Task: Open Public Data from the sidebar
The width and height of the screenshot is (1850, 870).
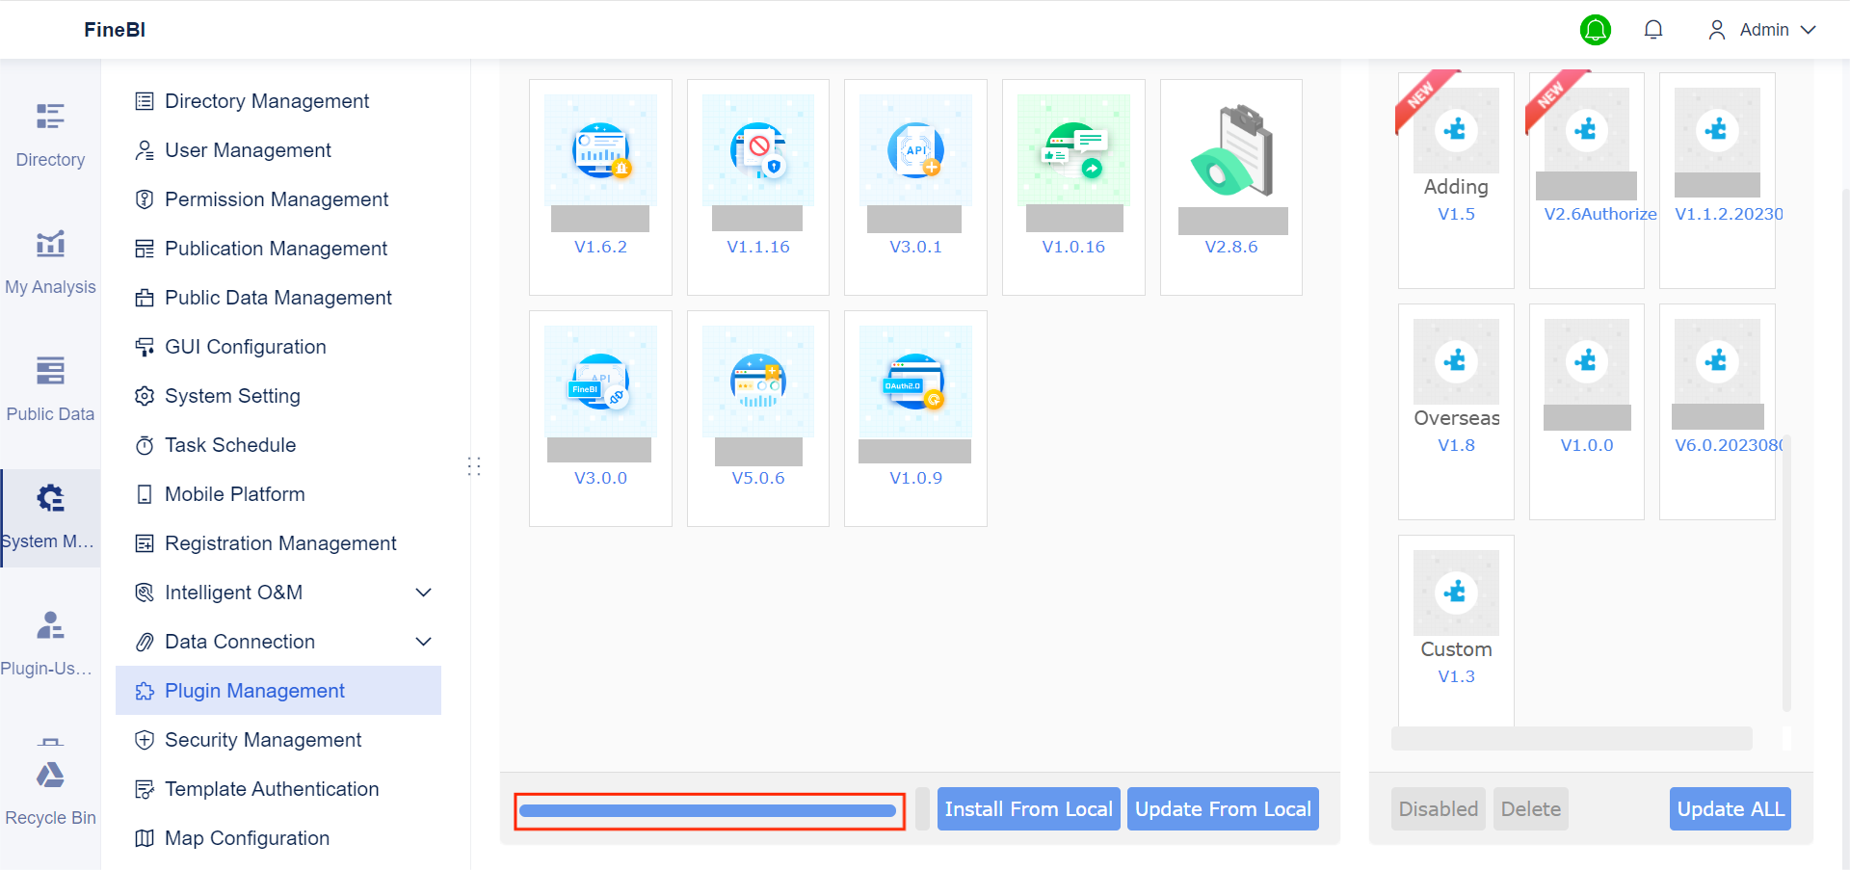Action: coord(50,385)
